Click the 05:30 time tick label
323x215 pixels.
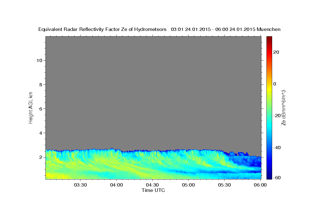224,185
